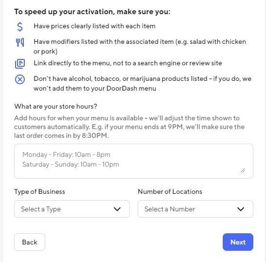Click the modifiers listed with associated item text
This screenshot has height=262, width=266.
(x=140, y=46)
